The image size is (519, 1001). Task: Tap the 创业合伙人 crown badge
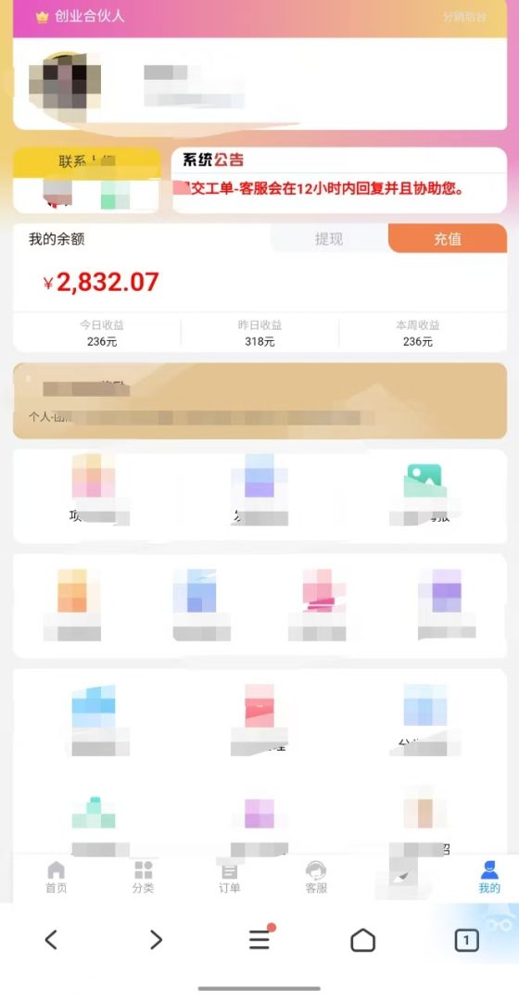tap(80, 17)
